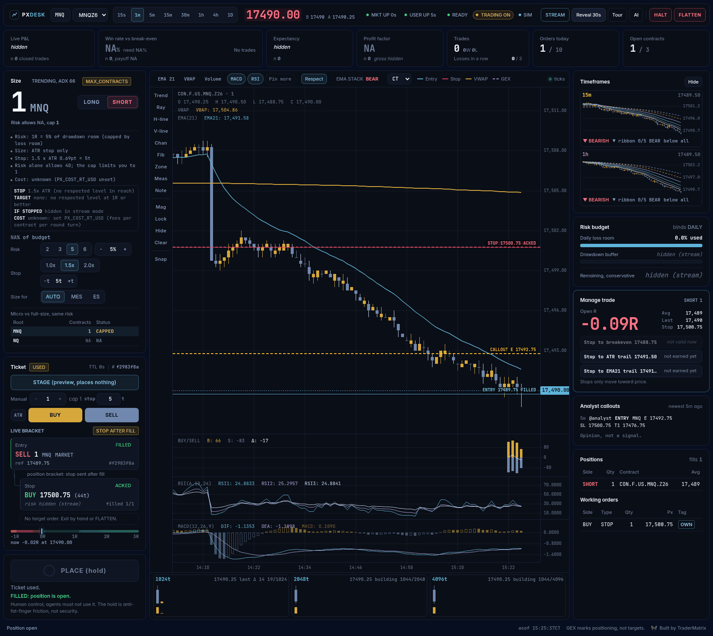
Task: Toggle the VWAP overlay
Action: (190, 79)
